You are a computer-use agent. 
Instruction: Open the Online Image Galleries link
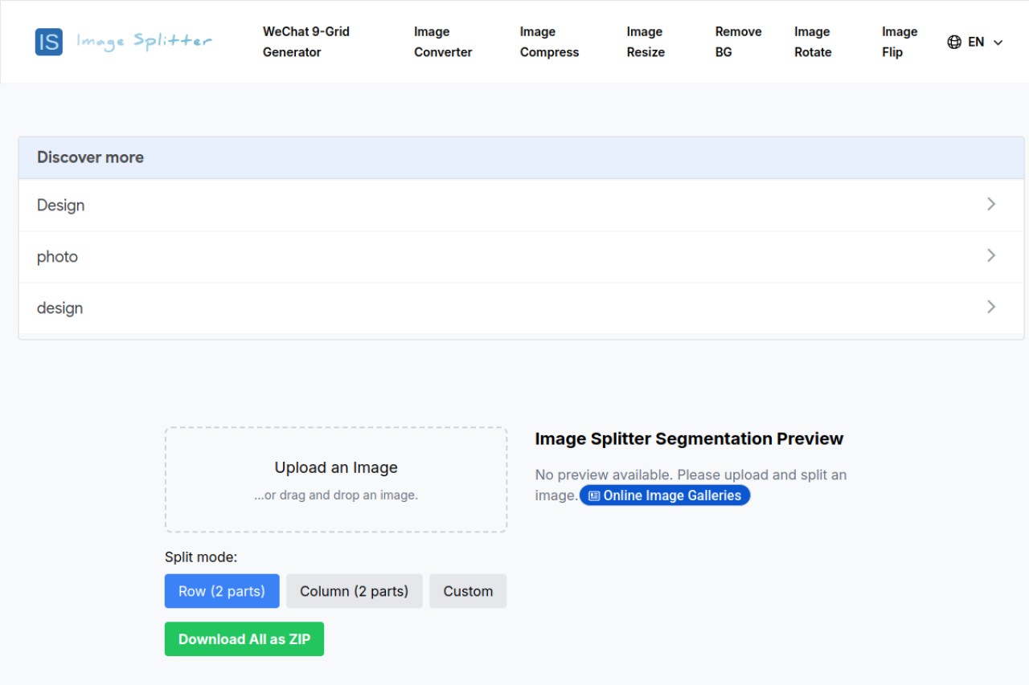click(665, 495)
